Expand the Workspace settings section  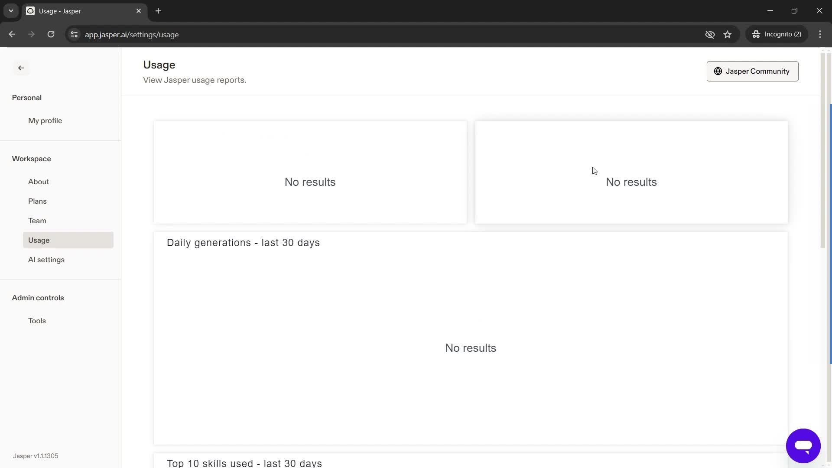[32, 158]
